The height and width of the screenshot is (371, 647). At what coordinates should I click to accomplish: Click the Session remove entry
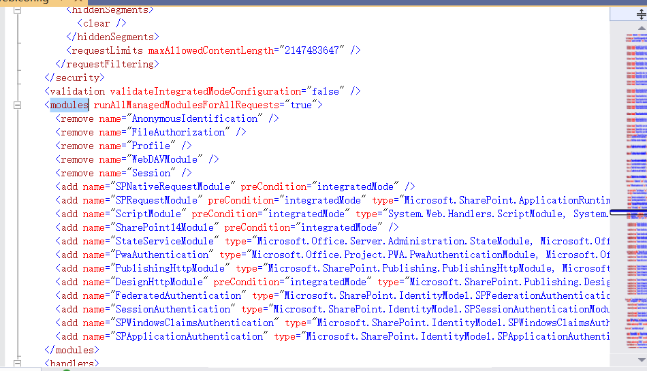123,173
